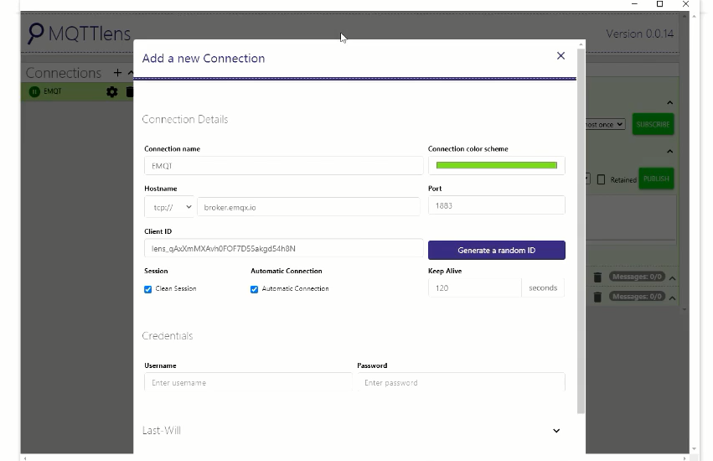The image size is (713, 461).
Task: Minimize the application window
Action: tap(634, 4)
